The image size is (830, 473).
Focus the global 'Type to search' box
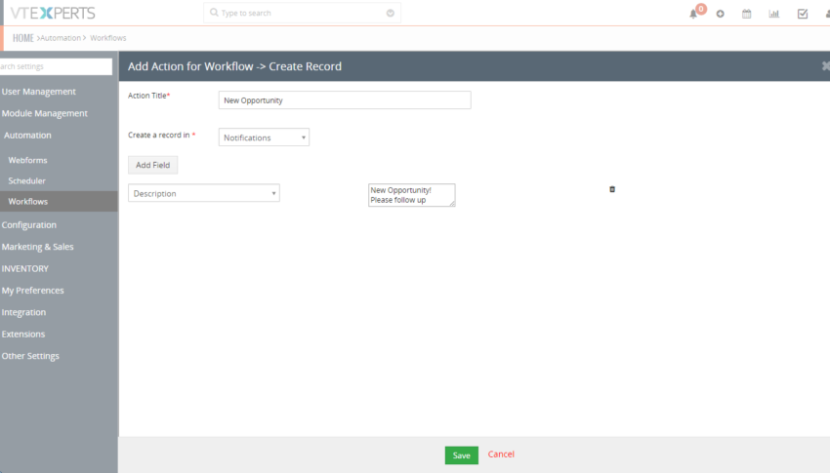302,13
